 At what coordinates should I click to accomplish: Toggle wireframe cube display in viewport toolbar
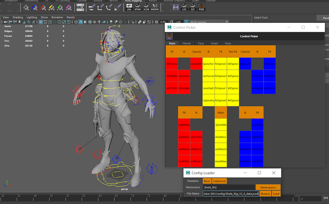click(76, 22)
